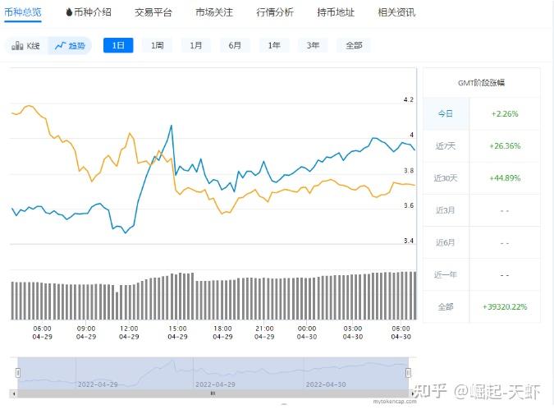Viewport: 554px width, 414px height.
Task: Click the 4.2 price axis label
Action: point(409,99)
